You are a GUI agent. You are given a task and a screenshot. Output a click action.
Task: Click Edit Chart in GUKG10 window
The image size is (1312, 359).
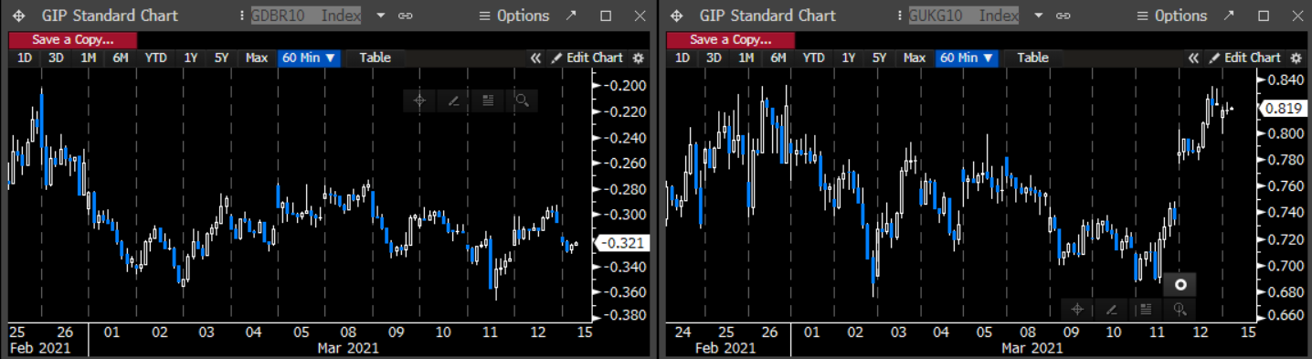[1244, 58]
